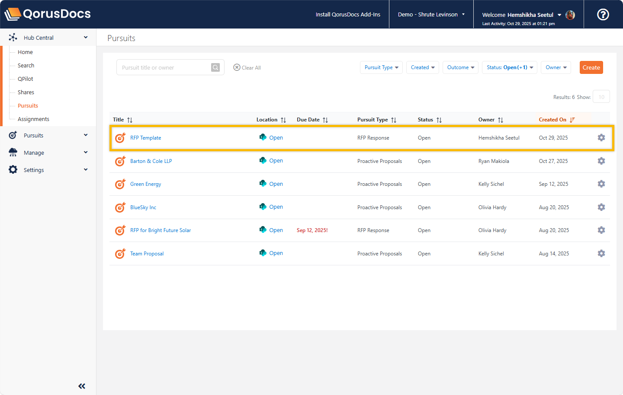The image size is (623, 395).
Task: Open the Status filter dropdown
Action: coord(509,67)
